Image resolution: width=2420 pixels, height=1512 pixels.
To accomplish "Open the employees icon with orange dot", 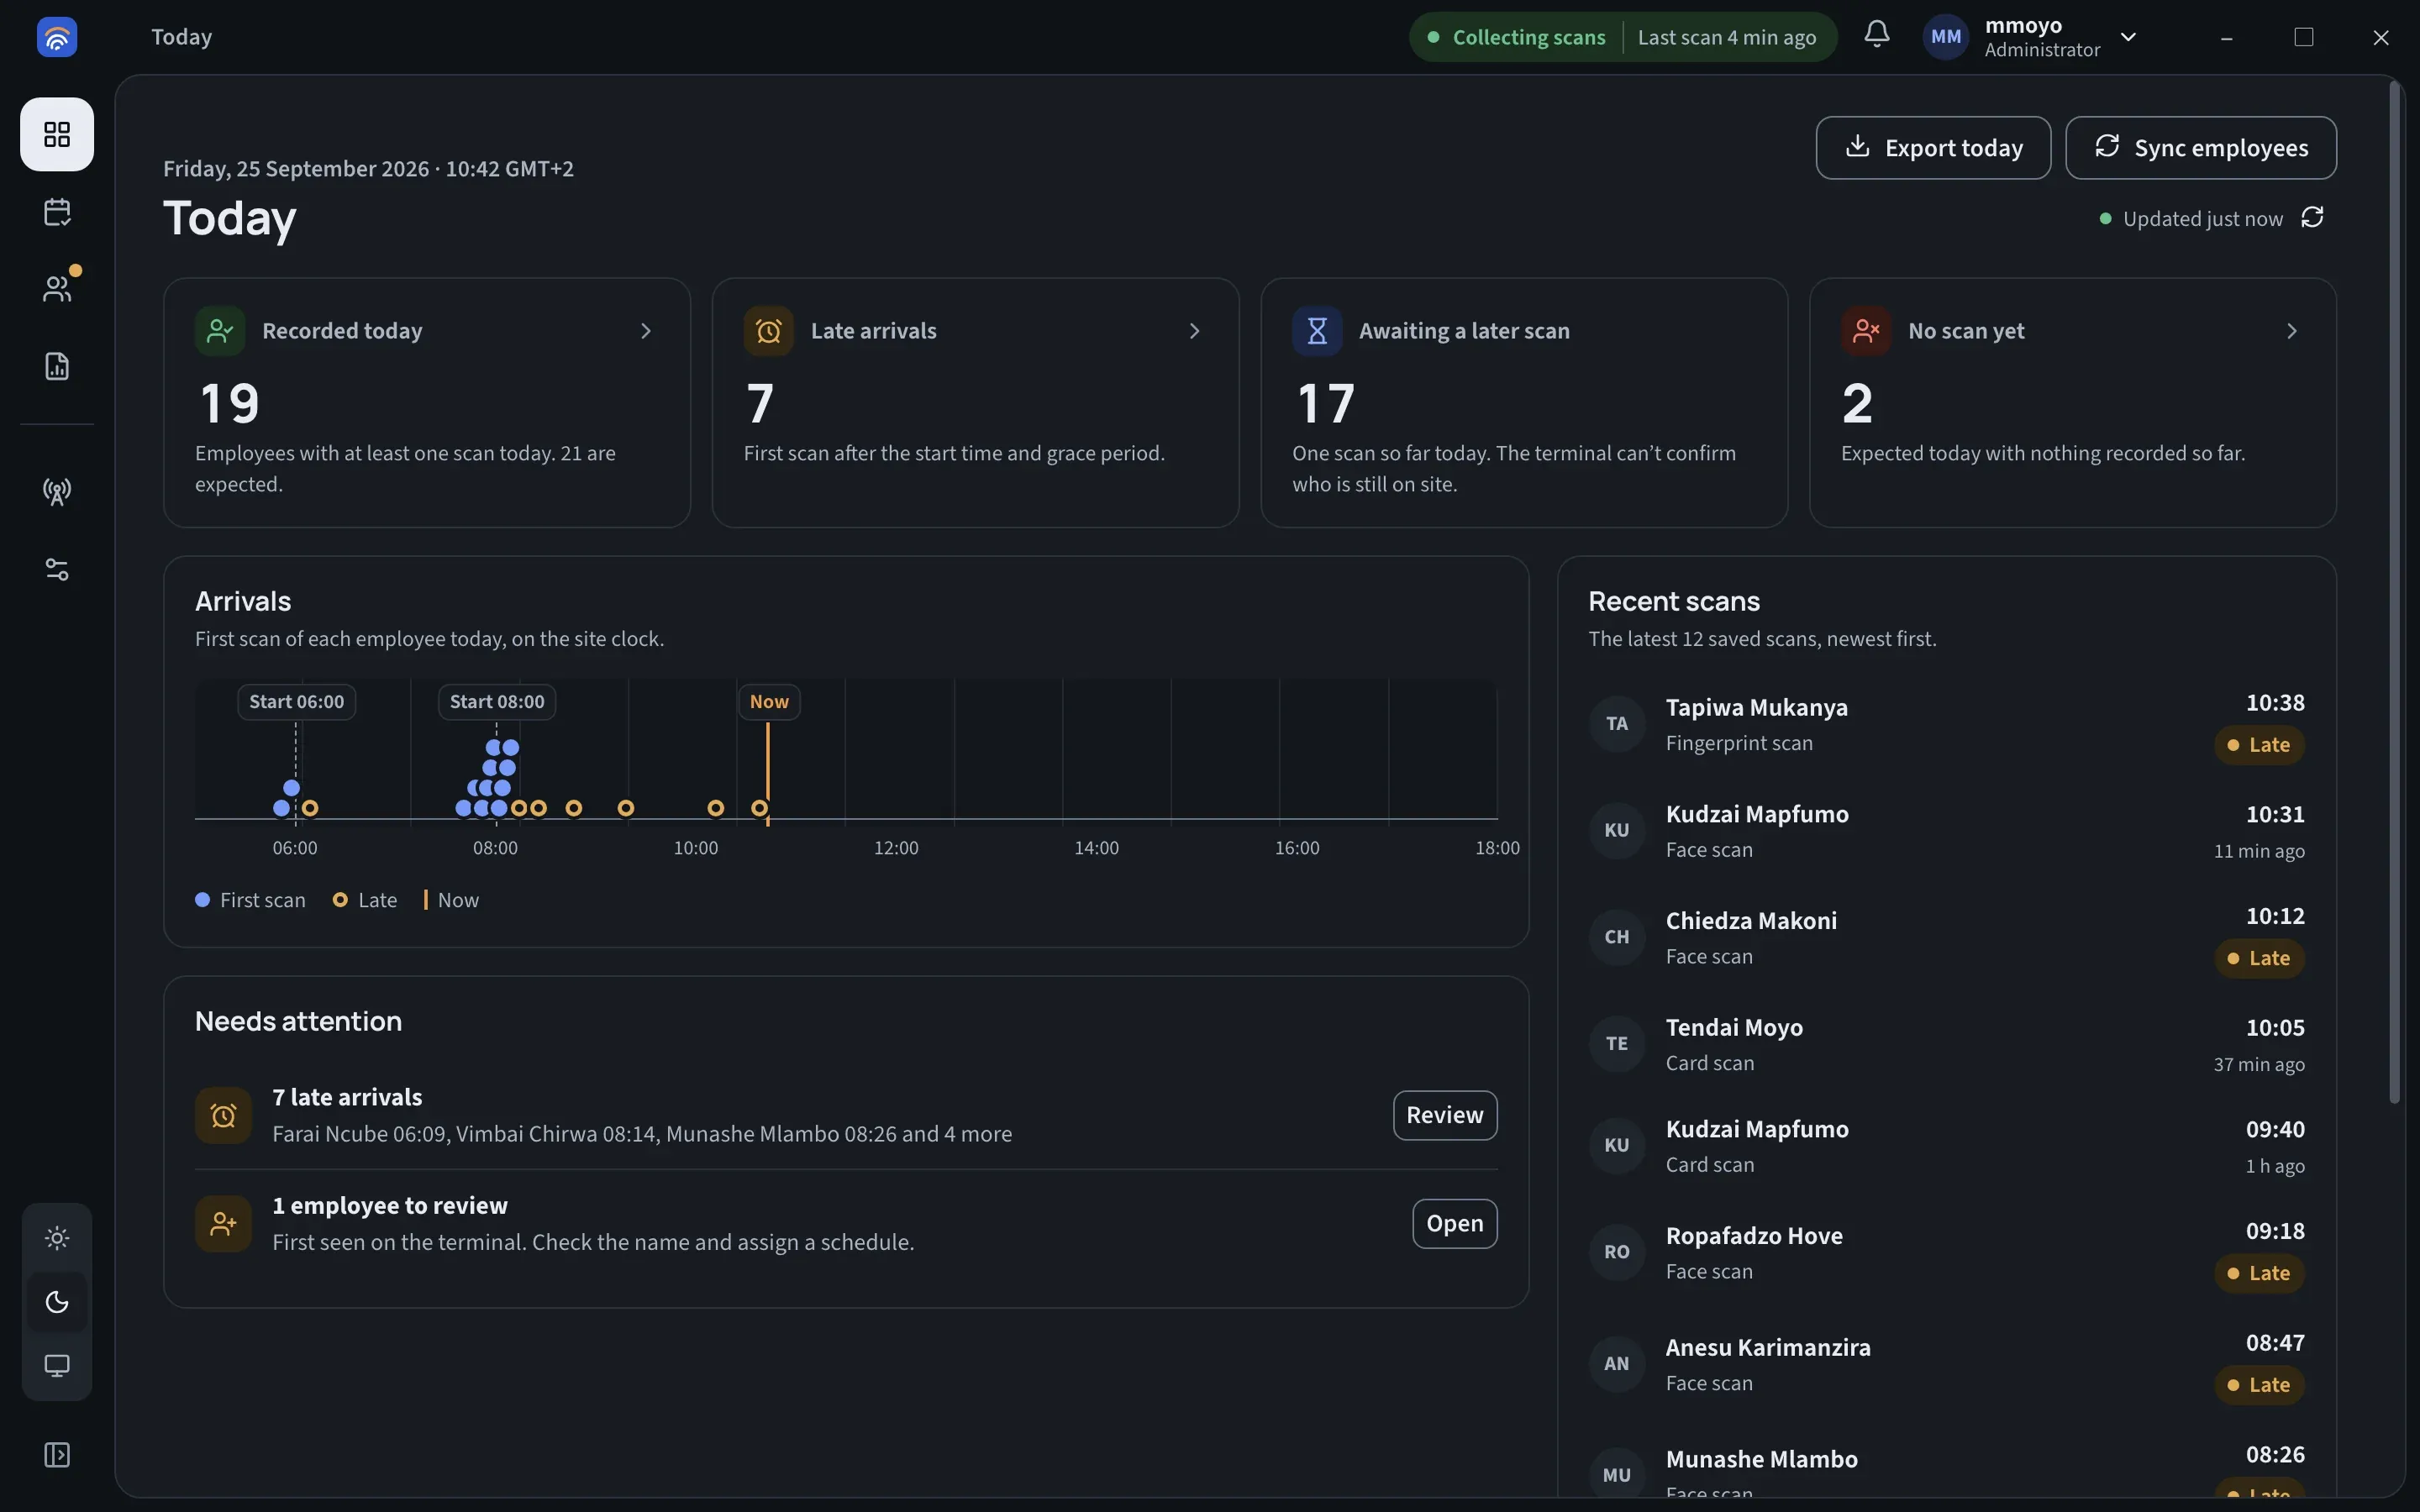I will [x=57, y=289].
